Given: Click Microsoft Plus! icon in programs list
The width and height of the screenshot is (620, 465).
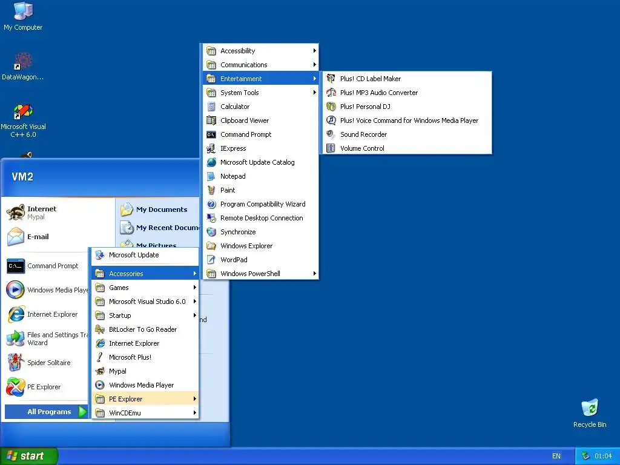Looking at the screenshot, I should point(100,357).
